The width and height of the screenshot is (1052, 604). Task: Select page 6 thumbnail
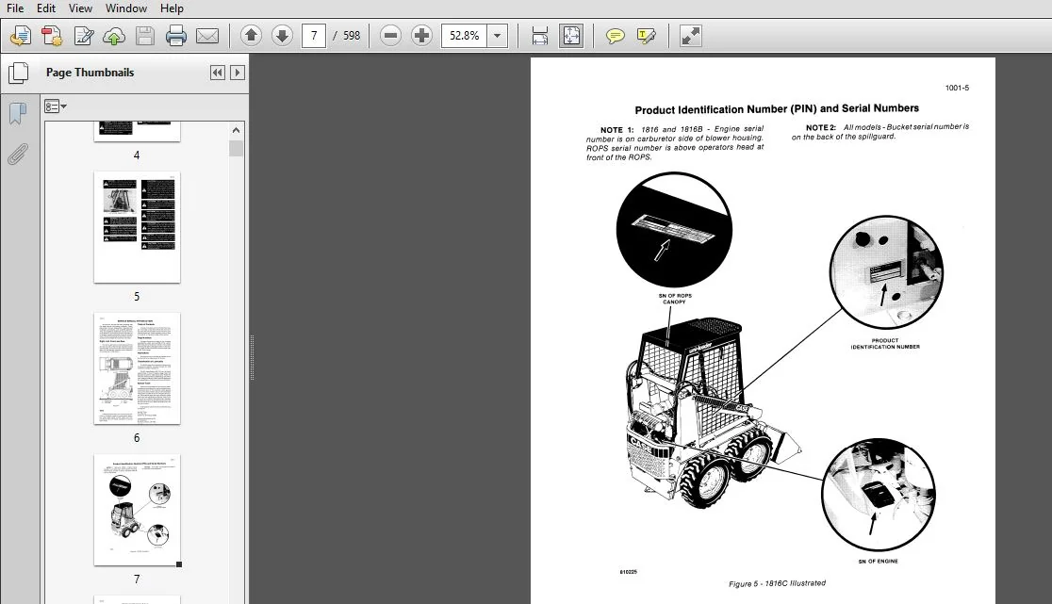coord(137,368)
